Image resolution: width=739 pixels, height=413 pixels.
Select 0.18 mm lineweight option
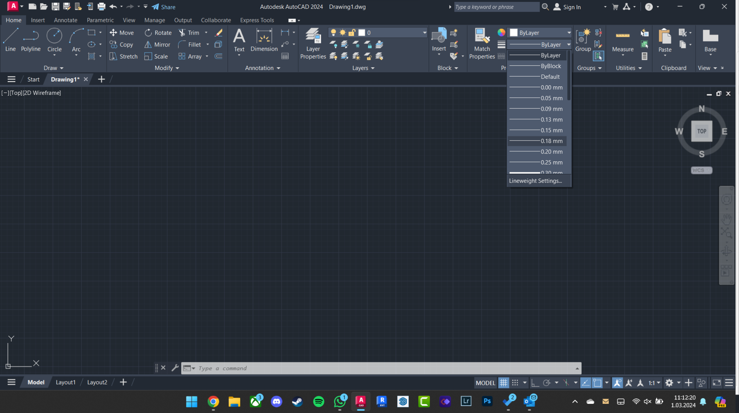pos(537,141)
